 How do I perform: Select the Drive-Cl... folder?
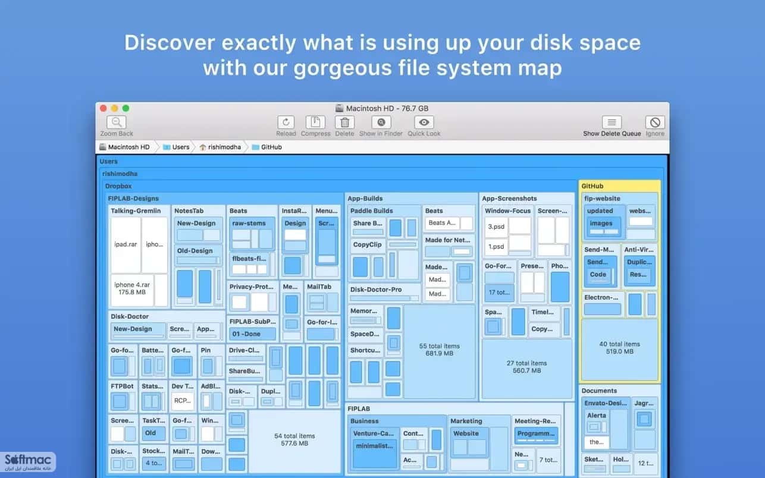tap(245, 350)
